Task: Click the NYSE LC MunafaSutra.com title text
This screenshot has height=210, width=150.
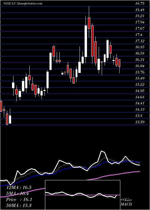Action: point(22,4)
